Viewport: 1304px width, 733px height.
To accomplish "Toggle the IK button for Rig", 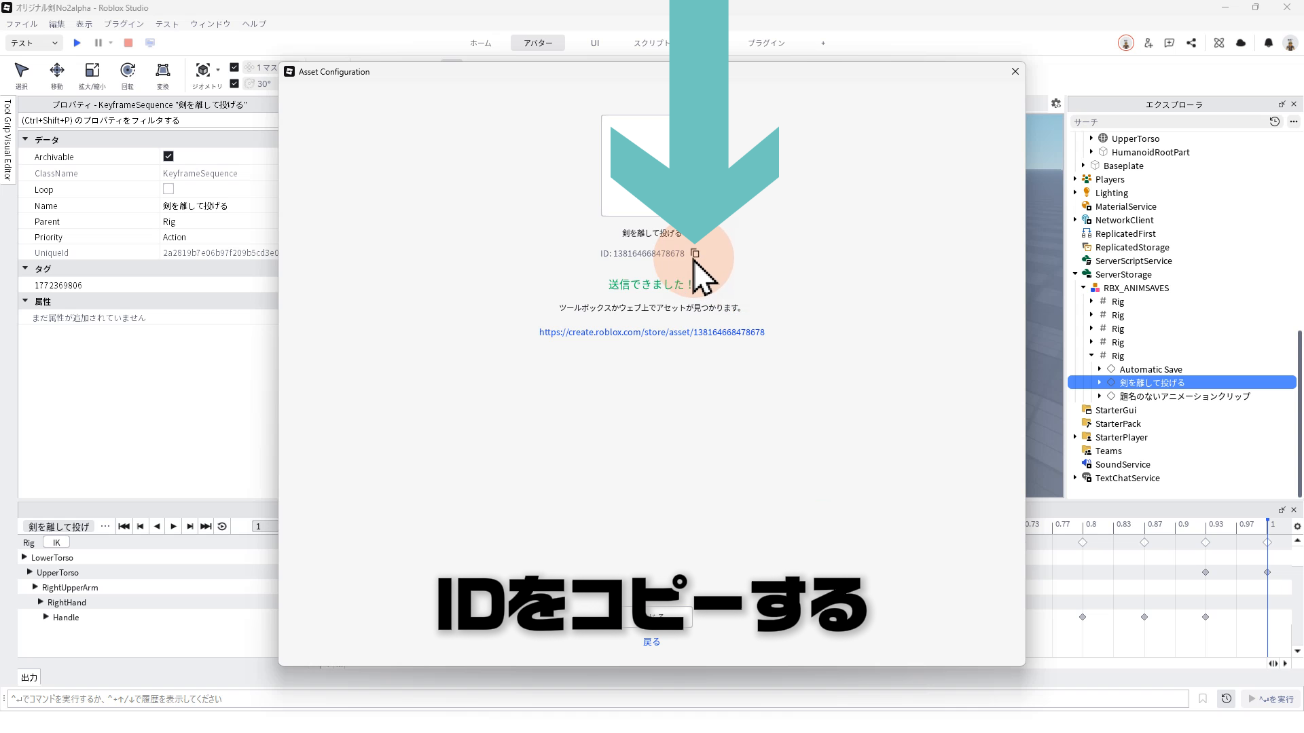I will pos(56,542).
